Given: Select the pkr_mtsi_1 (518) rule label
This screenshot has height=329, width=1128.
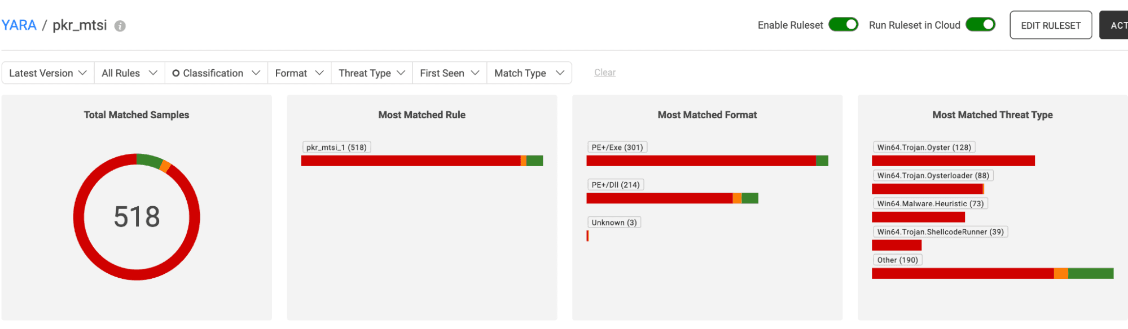Looking at the screenshot, I should (x=336, y=148).
